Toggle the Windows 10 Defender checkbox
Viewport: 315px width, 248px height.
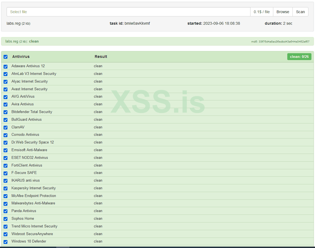(5, 242)
